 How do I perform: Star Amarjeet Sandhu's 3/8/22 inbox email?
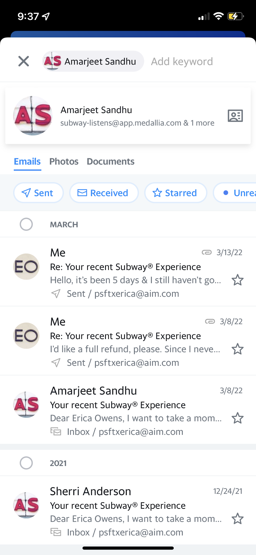tap(238, 418)
